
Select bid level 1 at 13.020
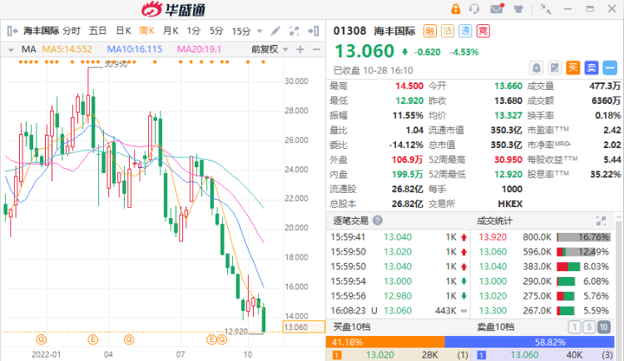(398, 355)
